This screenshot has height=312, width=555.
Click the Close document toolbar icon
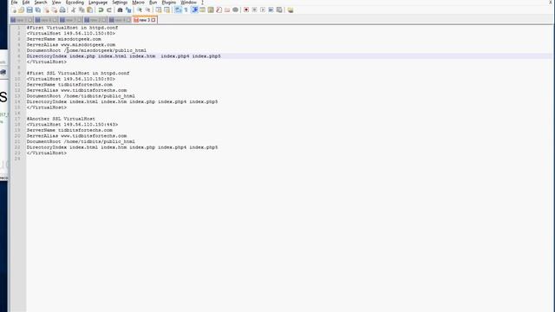click(47, 10)
